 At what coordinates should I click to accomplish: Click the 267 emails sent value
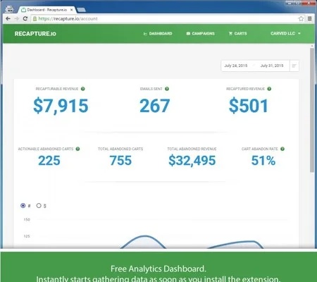[154, 106]
